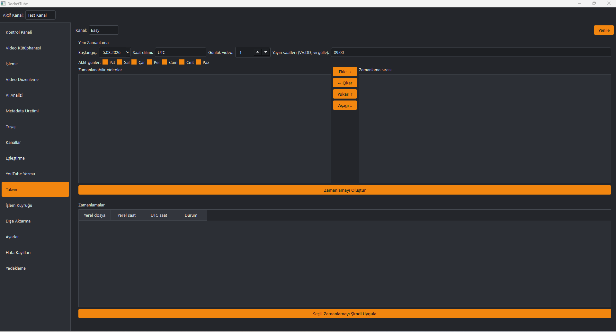The image size is (616, 332).
Task: Toggle the Sal day checkbox
Action: 120,62
